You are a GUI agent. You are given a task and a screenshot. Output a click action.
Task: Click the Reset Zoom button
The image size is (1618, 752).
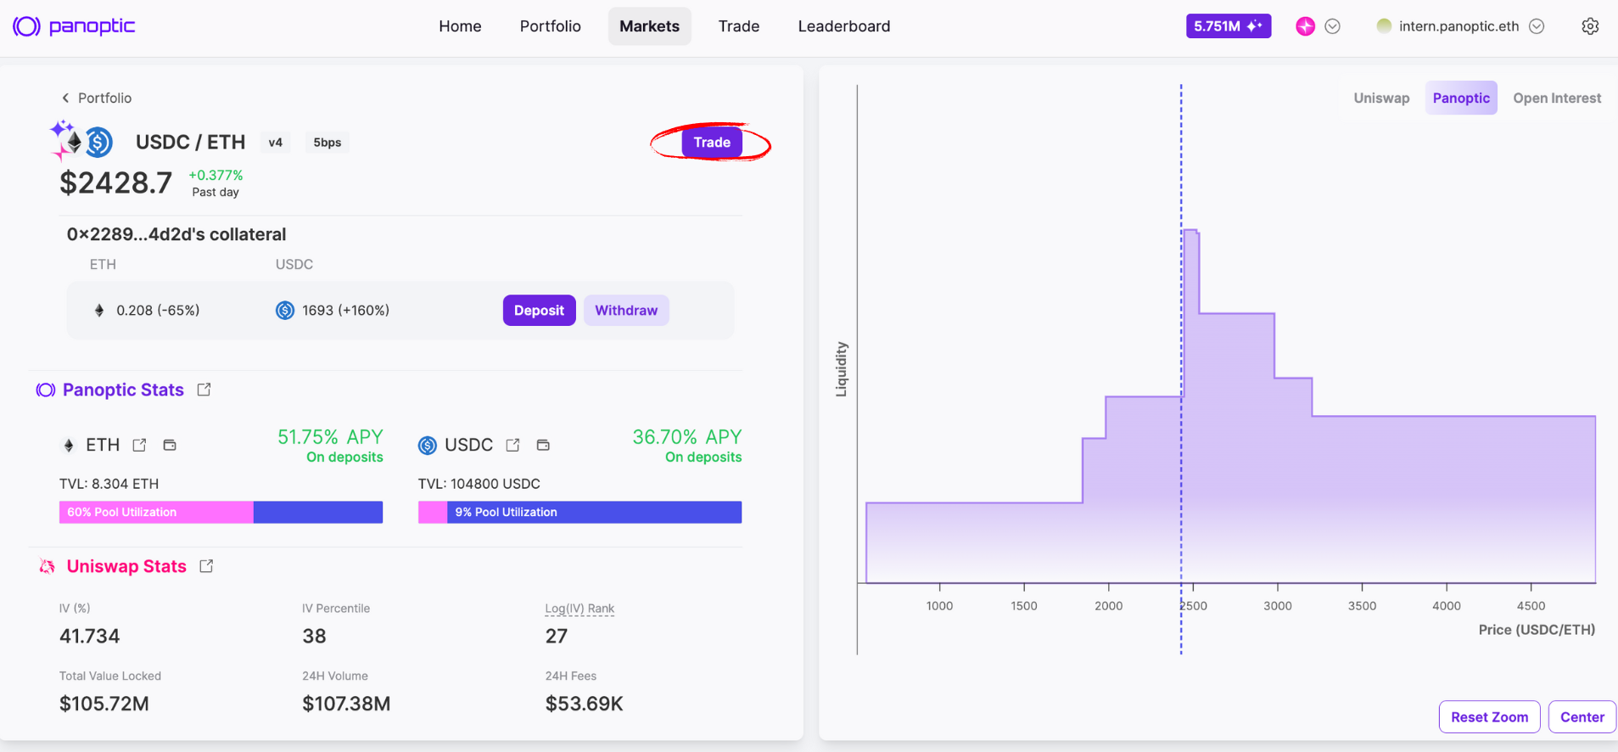(x=1489, y=717)
